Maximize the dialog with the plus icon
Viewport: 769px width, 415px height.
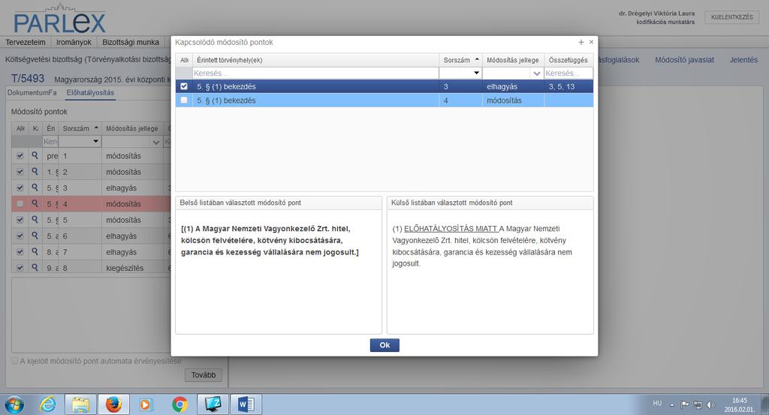(x=581, y=42)
